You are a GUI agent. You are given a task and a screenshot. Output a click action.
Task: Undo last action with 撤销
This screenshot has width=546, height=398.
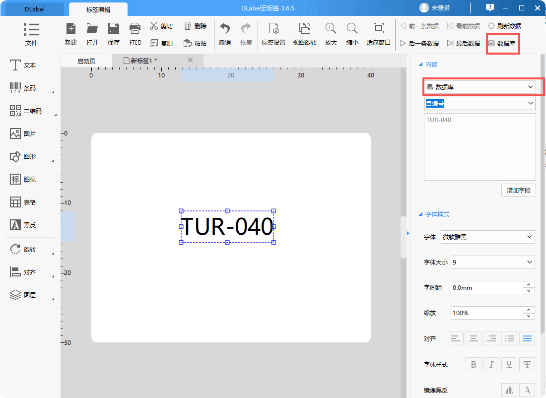click(x=224, y=34)
